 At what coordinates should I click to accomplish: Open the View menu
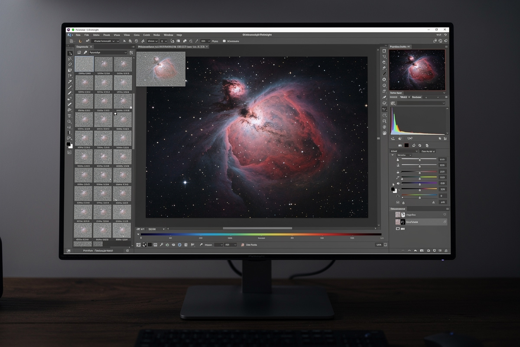(127, 35)
